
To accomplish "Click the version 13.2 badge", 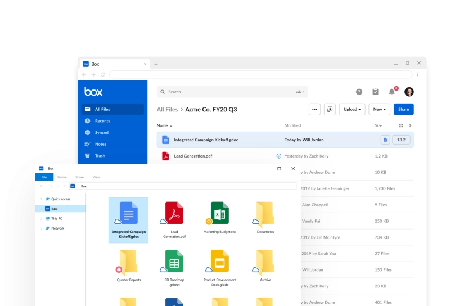I will tap(401, 140).
